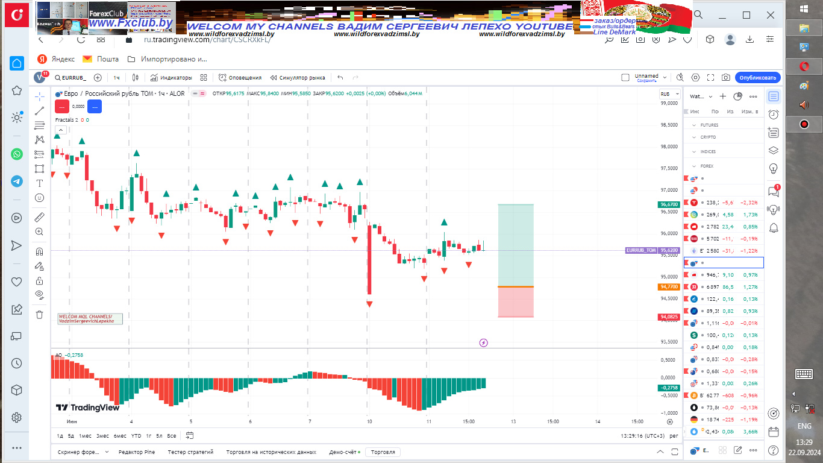The image size is (823, 463).
Task: Open the Unnamed layout dropdown arrow
Action: coord(665,78)
